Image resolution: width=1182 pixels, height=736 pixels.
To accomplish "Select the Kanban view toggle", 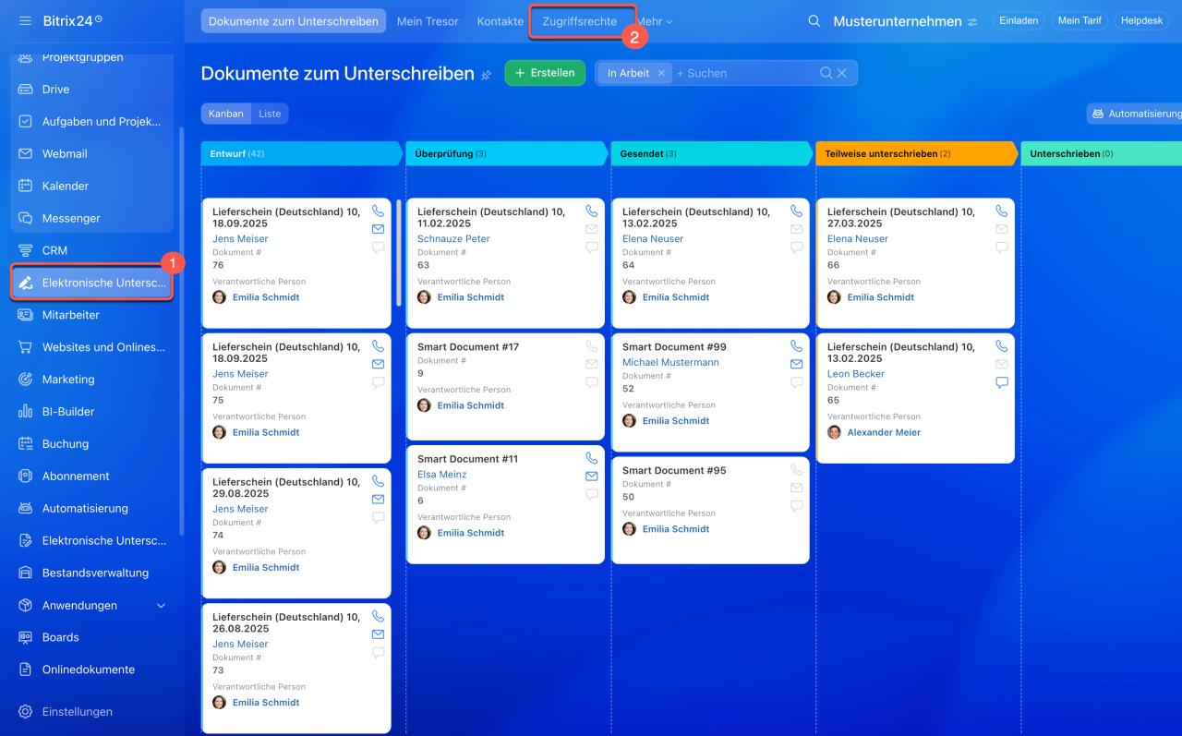I will pyautogui.click(x=225, y=114).
